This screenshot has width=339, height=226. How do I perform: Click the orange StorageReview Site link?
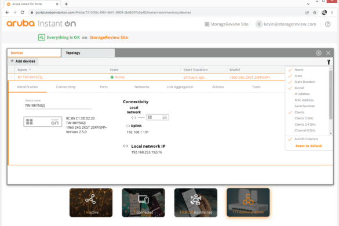click(108, 38)
